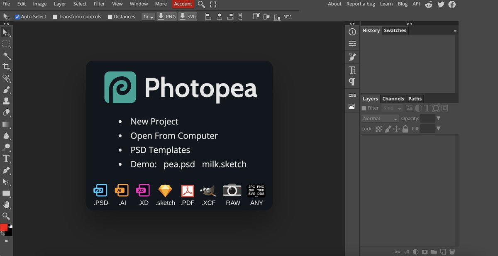This screenshot has width=498, height=256.
Task: Align left edges icon in options bar
Action: 208,17
